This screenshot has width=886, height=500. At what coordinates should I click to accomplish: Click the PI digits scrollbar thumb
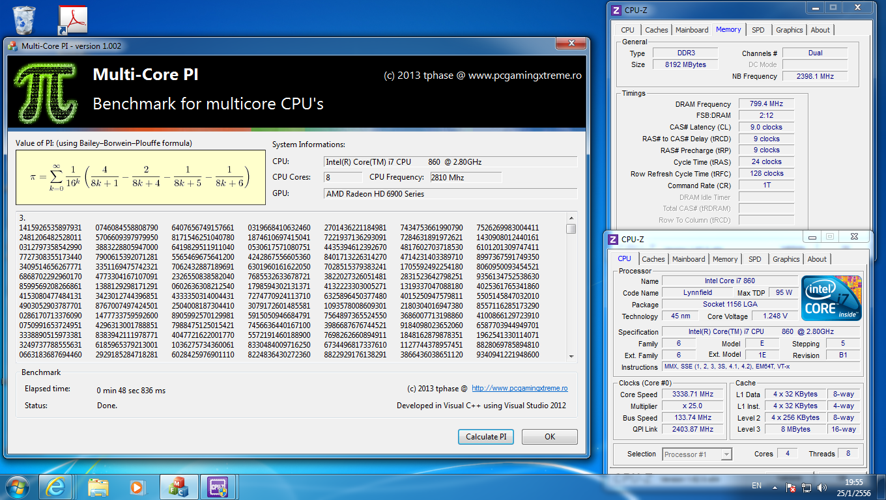tap(571, 229)
